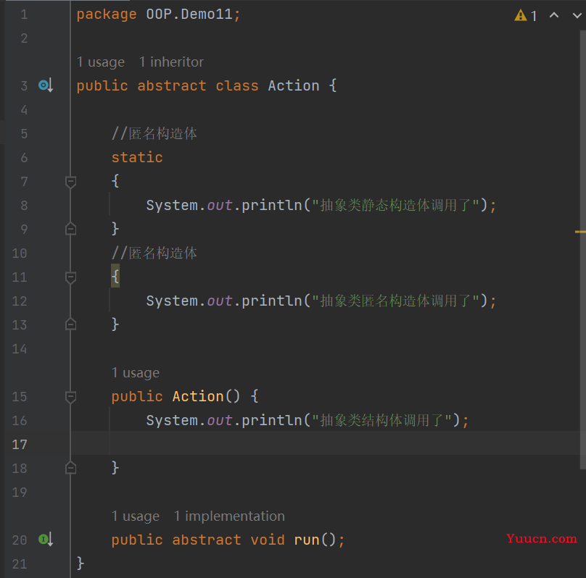The image size is (586, 578).
Task: Click 'System' on line 16
Action: tap(172, 420)
